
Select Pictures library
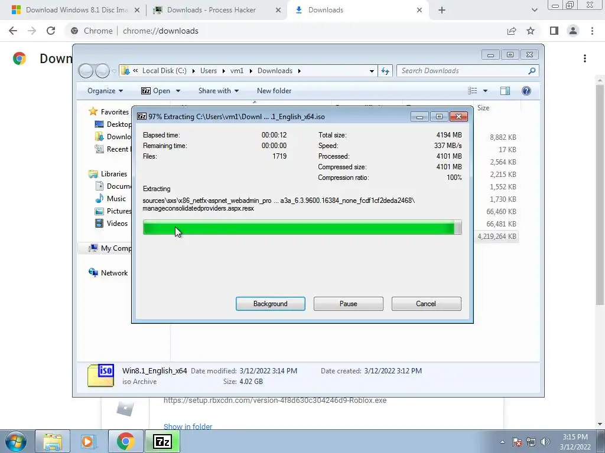point(113,211)
